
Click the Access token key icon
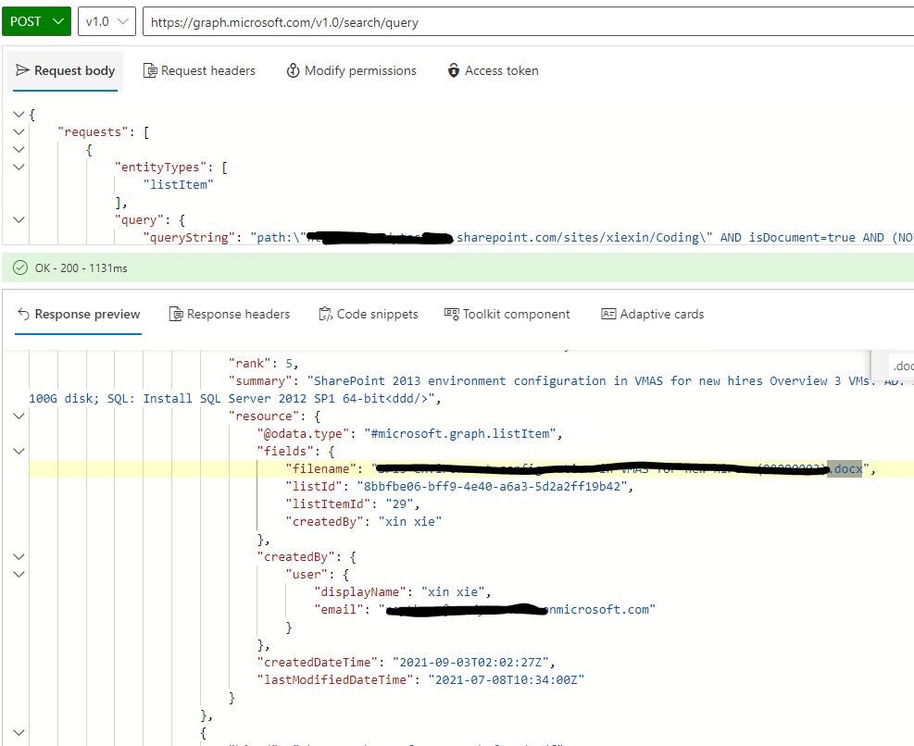point(453,70)
